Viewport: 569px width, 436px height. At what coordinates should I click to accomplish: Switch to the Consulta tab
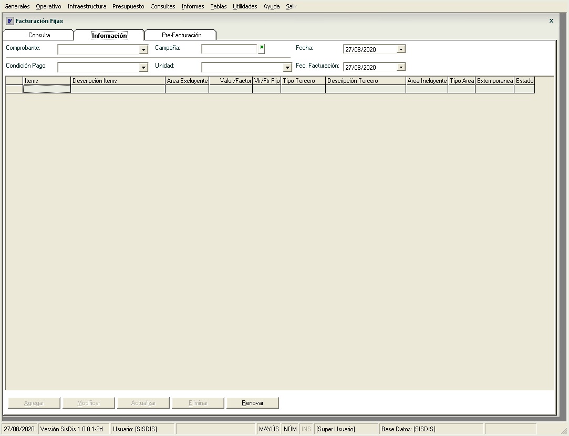[39, 35]
